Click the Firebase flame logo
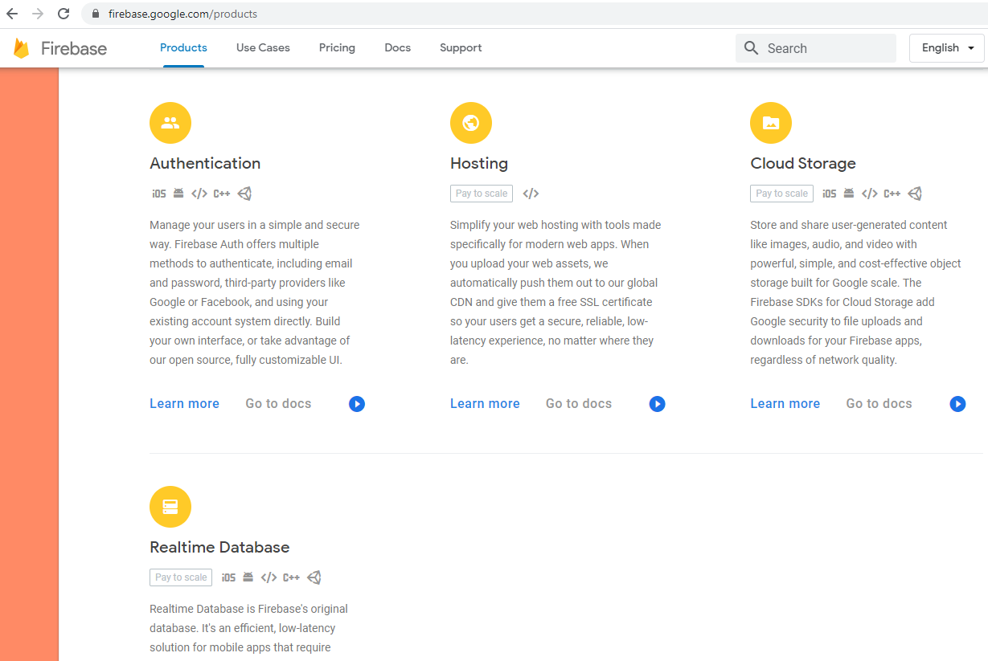This screenshot has height=661, width=988. click(x=22, y=48)
